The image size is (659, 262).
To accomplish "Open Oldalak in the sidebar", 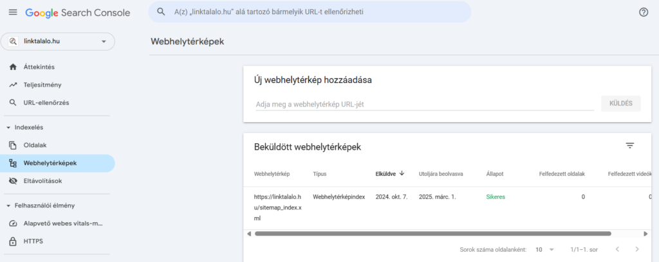I will coord(35,146).
